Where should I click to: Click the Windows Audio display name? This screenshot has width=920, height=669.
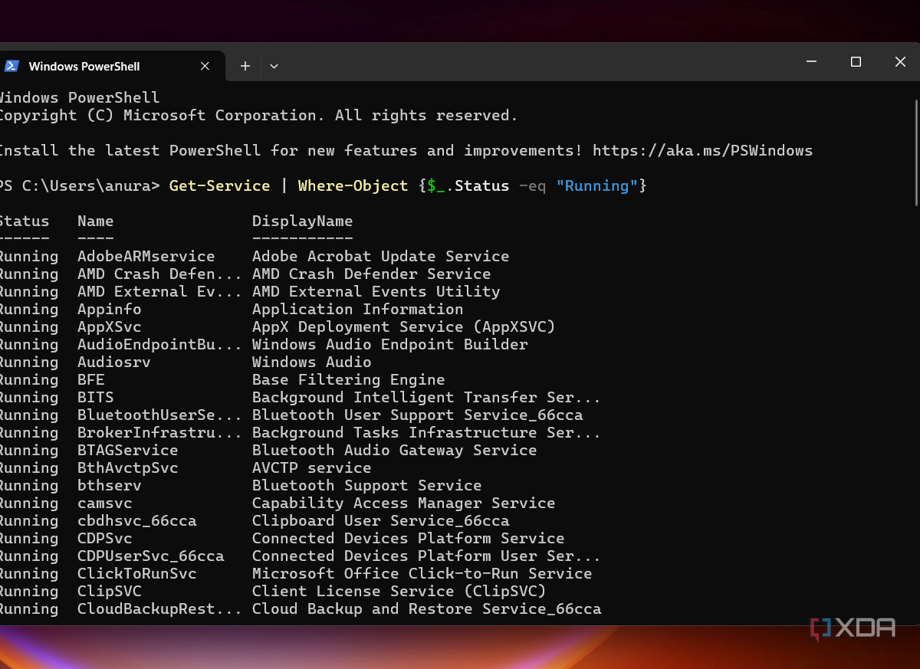pyautogui.click(x=311, y=362)
